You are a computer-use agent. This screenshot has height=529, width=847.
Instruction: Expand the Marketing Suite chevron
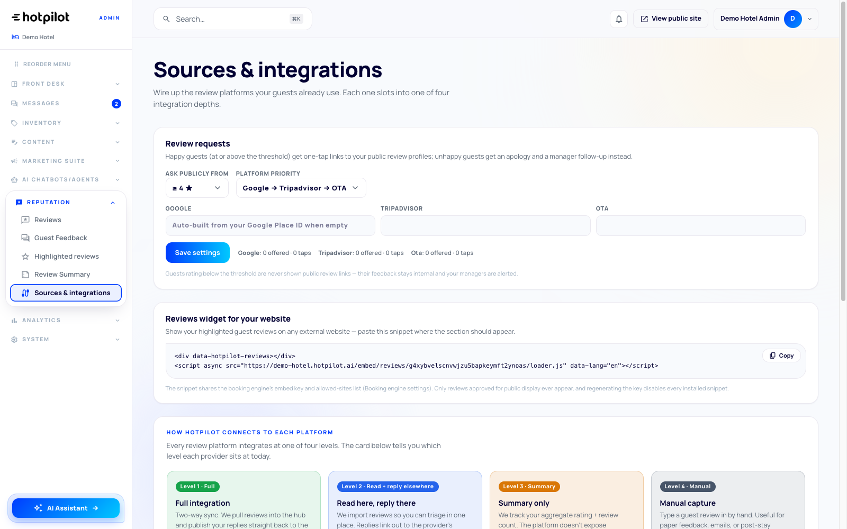tap(118, 161)
